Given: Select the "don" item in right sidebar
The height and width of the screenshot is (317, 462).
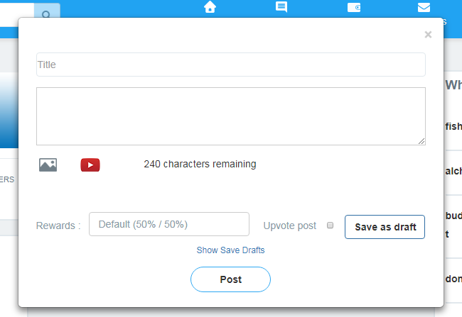Looking at the screenshot, I should (453, 279).
